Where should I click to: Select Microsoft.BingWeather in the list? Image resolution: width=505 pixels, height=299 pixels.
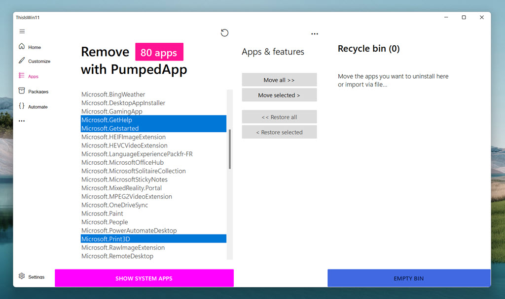click(153, 94)
